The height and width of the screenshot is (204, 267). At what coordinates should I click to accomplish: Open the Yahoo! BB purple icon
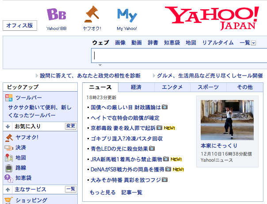(57, 15)
